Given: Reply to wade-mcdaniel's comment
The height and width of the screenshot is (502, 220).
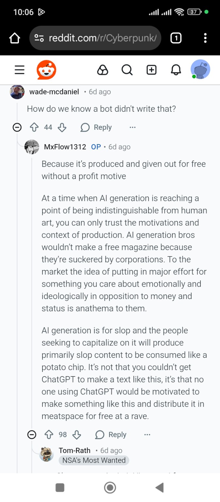Looking at the screenshot, I should point(96,127).
